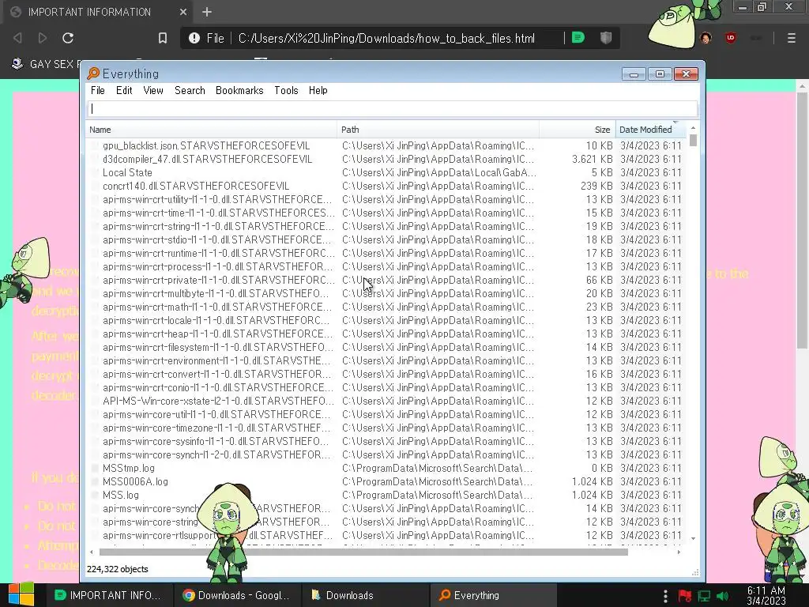
Task: Click scroll right arrow in Everything list
Action: (679, 552)
